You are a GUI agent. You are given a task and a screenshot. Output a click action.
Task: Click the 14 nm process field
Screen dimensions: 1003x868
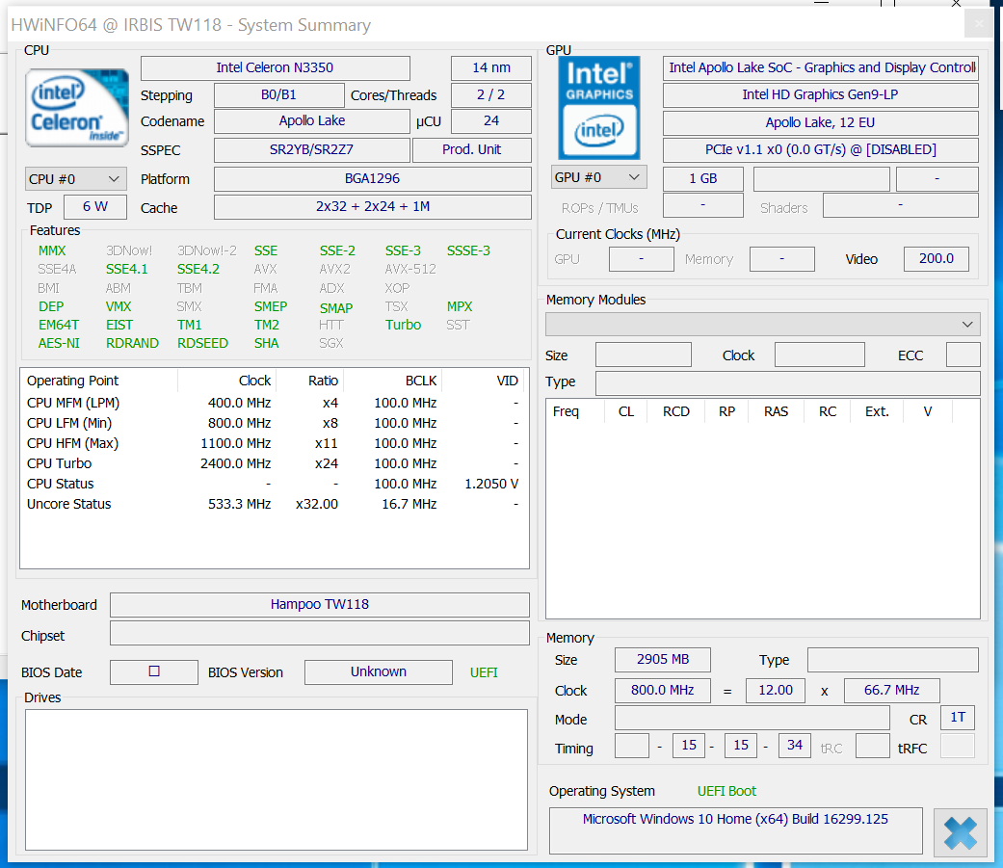491,67
